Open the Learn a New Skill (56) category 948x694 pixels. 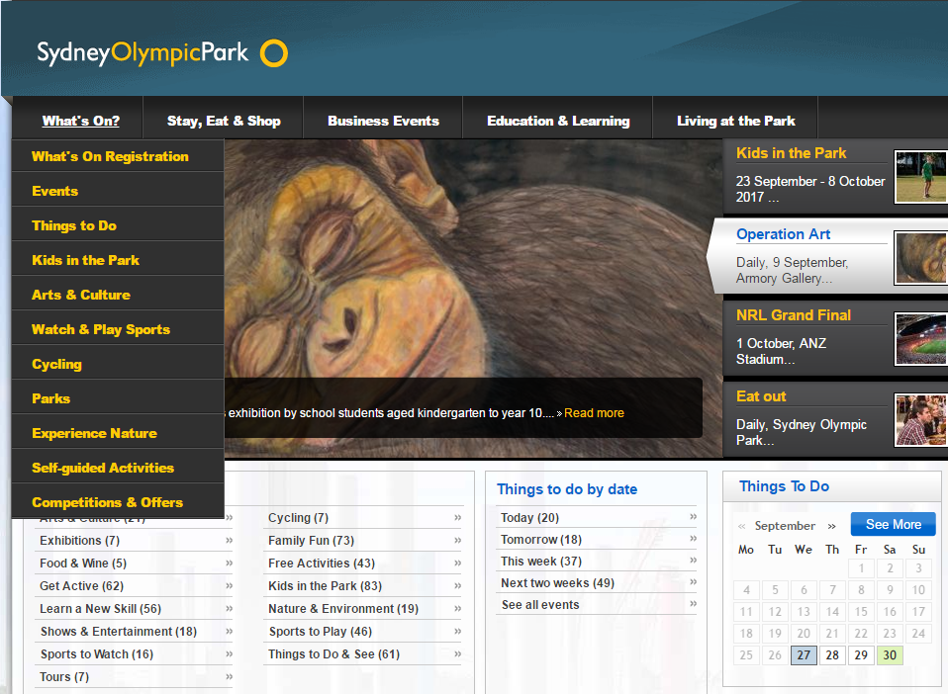[x=100, y=609]
